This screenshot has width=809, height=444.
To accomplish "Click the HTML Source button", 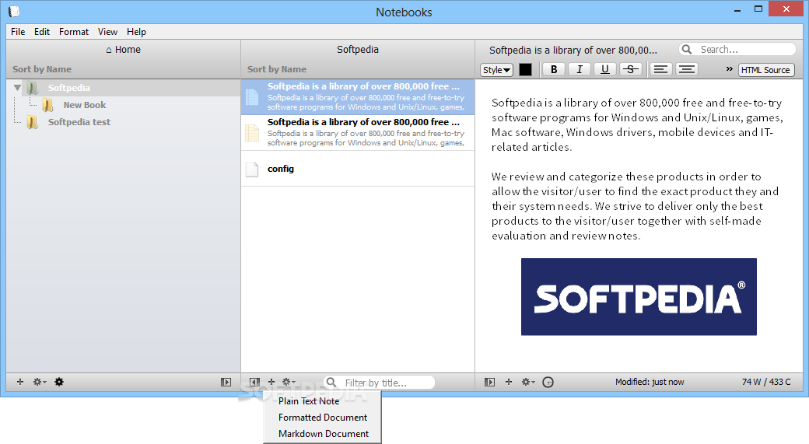I will point(765,70).
